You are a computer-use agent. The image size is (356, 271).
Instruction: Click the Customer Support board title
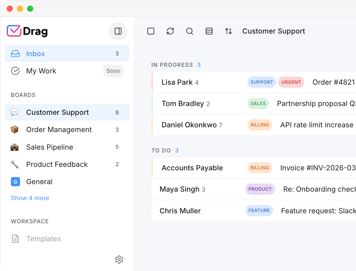click(x=274, y=31)
